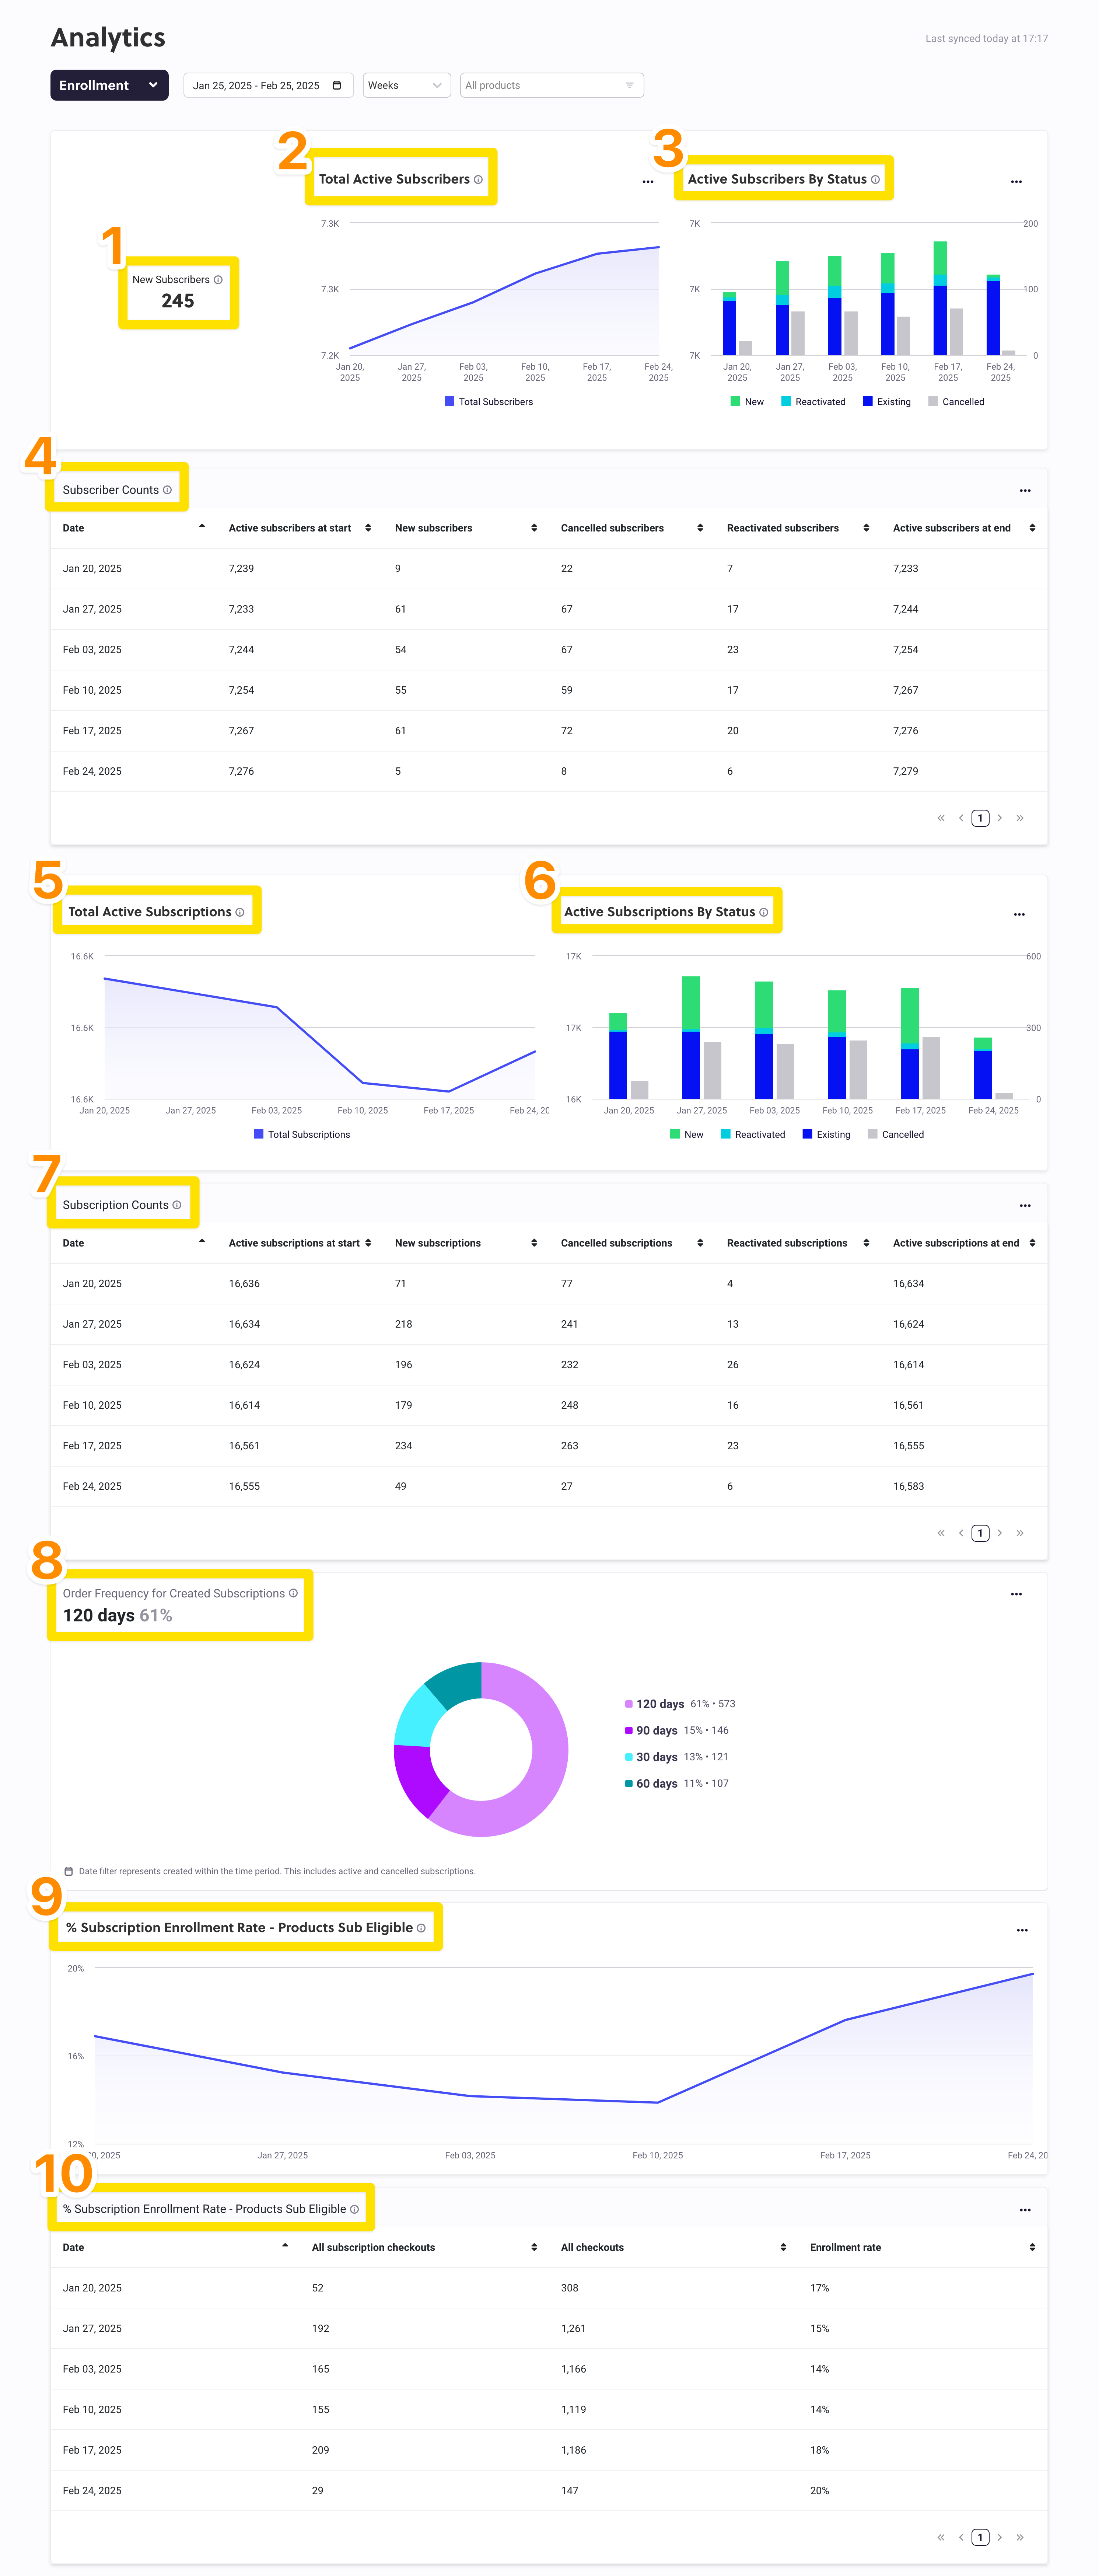
Task: Click info icon next to Subscriber Counts
Action: 167,490
